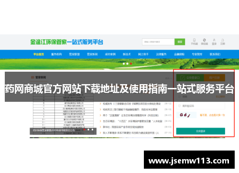This screenshot has width=239, height=173.
Task: Open 联系我们 in the navigation bar
Action: (x=215, y=54)
